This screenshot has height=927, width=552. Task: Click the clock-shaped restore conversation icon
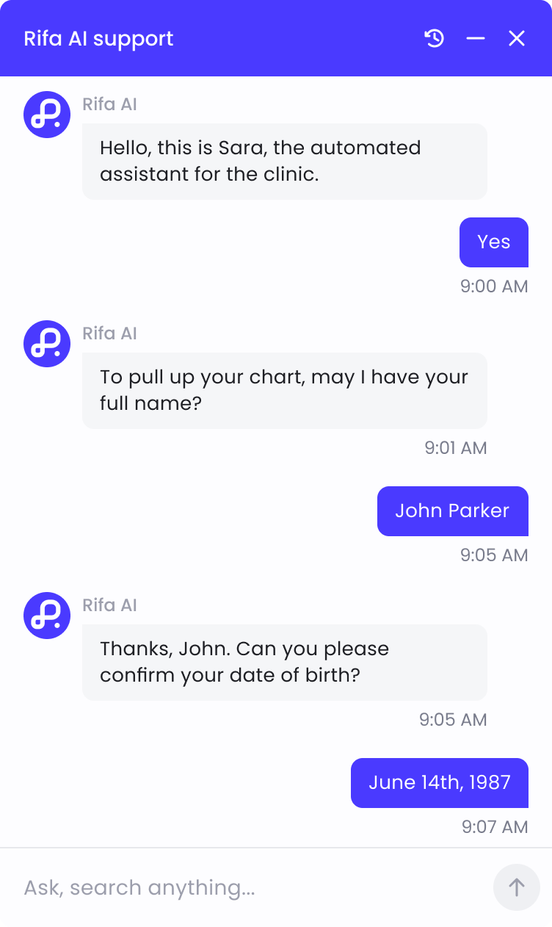click(435, 38)
